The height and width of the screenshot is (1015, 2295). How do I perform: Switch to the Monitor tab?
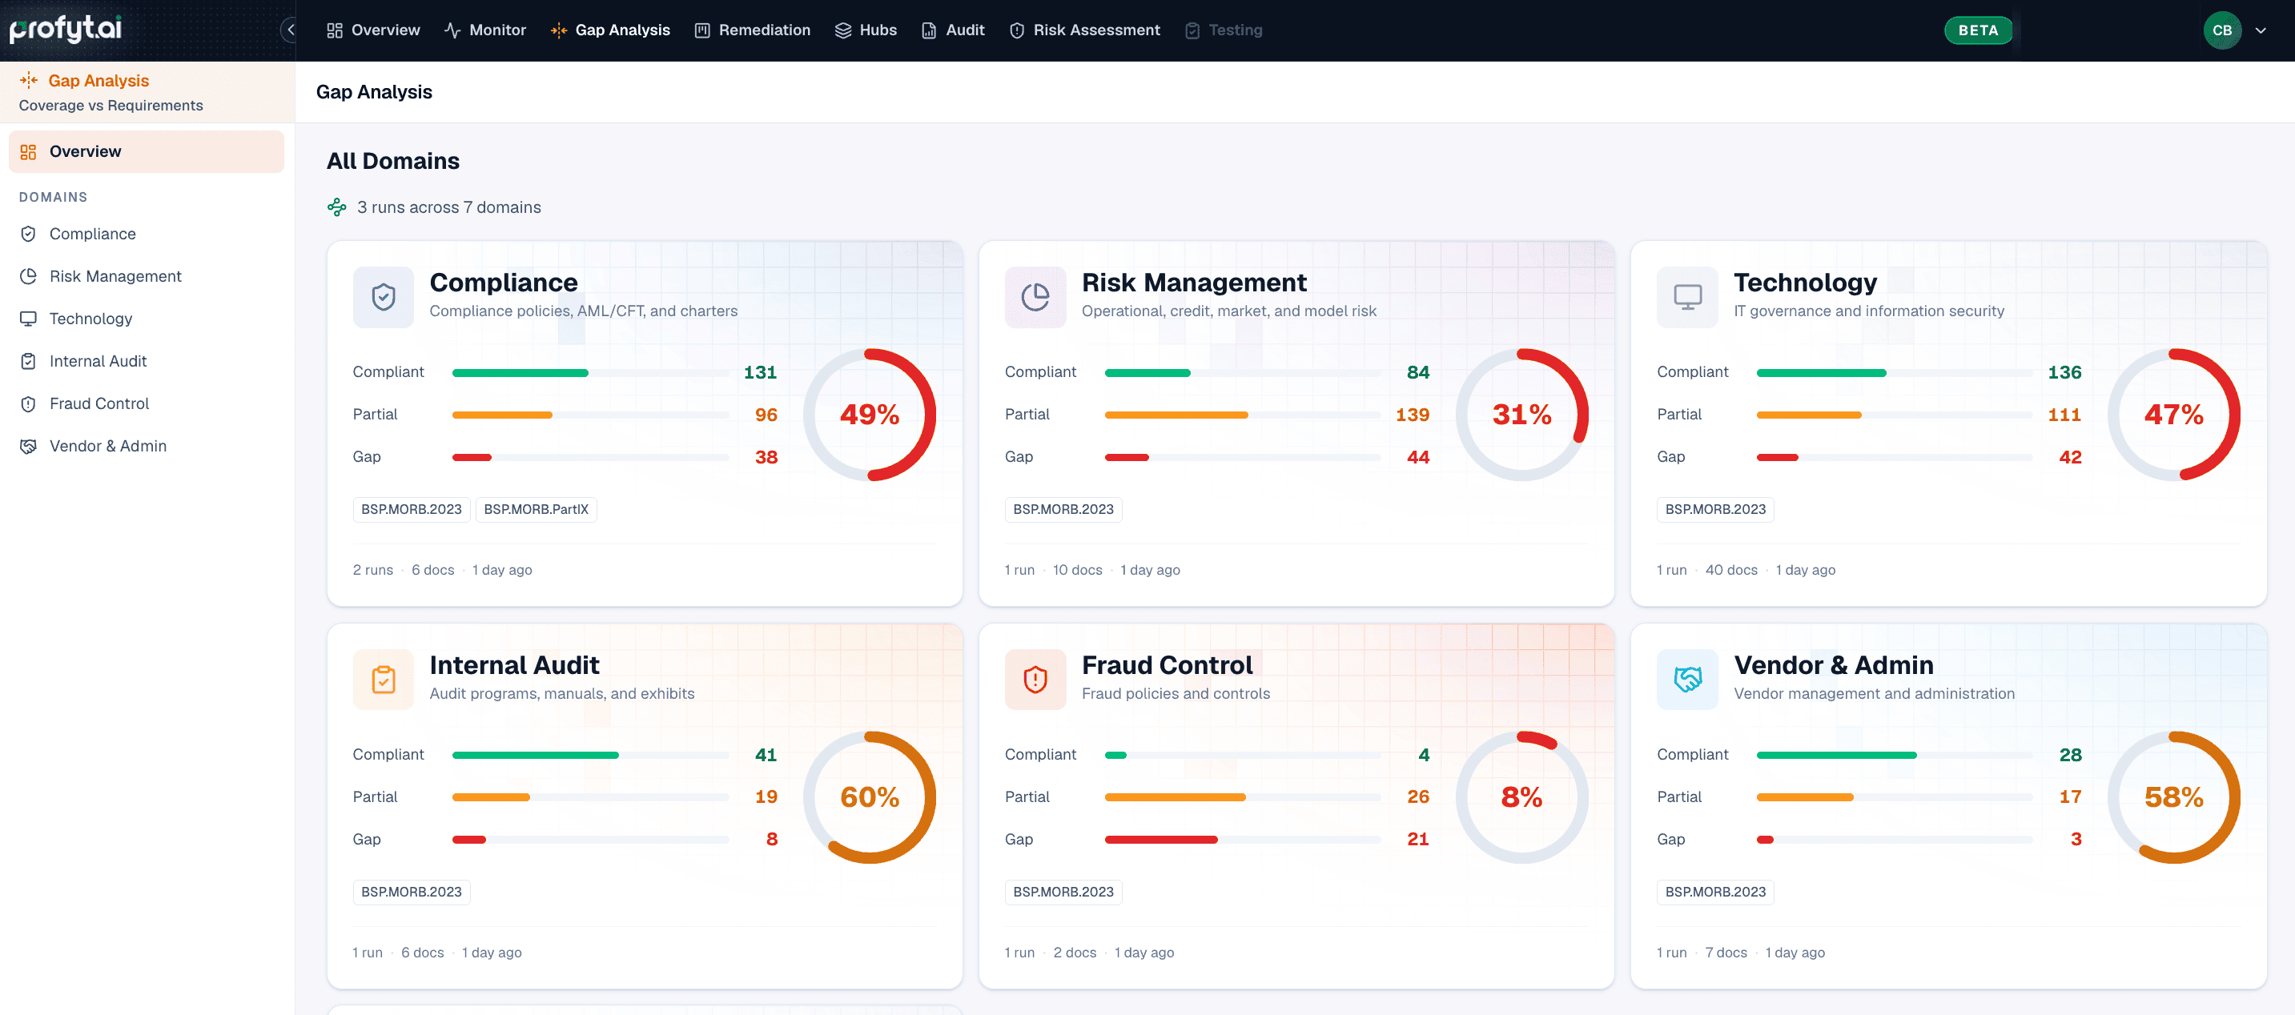click(x=484, y=30)
